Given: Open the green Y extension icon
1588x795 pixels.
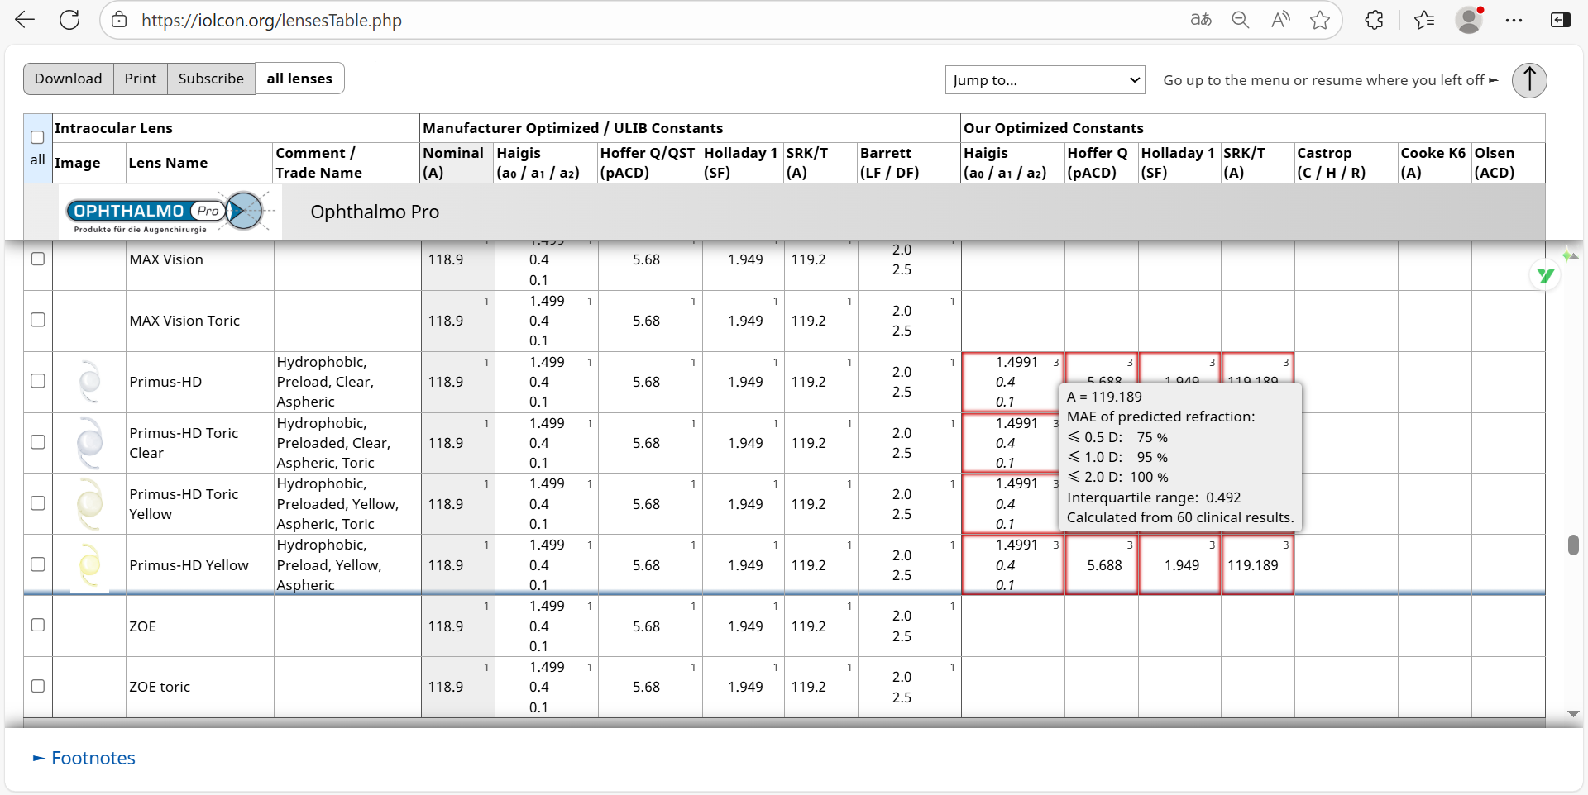Looking at the screenshot, I should 1545,275.
